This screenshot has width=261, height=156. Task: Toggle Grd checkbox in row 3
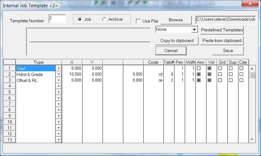220,80
